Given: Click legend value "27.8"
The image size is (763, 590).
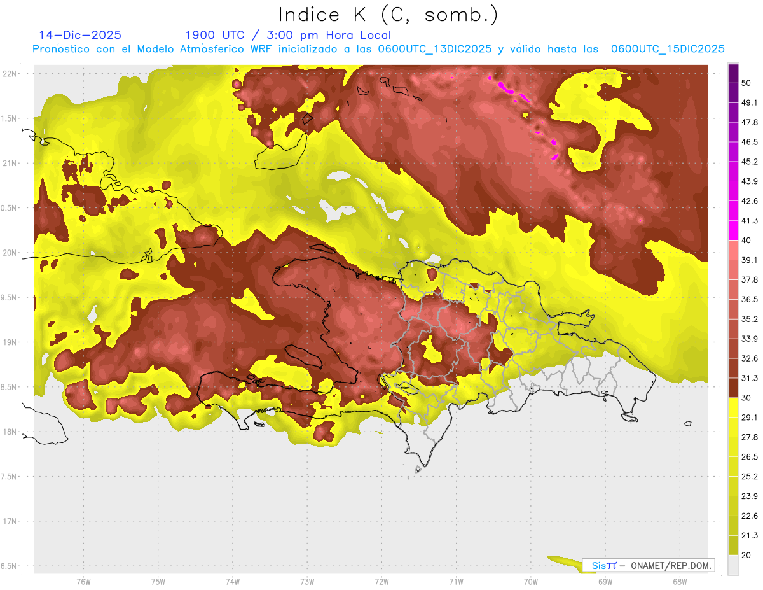Looking at the screenshot, I should pyautogui.click(x=750, y=437).
